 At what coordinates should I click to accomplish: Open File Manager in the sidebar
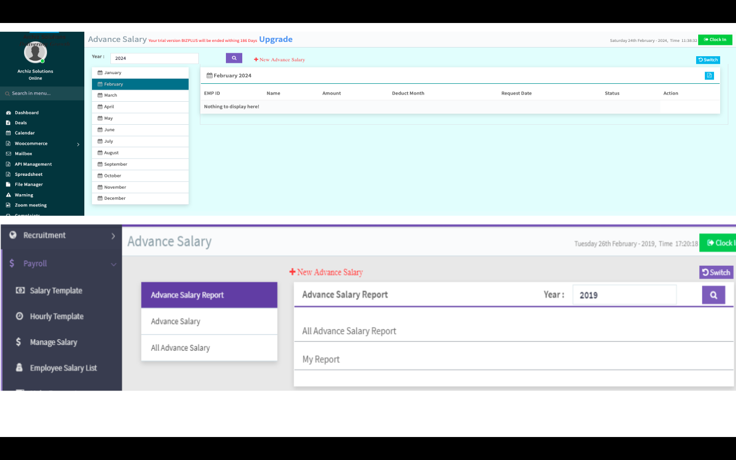pos(29,185)
